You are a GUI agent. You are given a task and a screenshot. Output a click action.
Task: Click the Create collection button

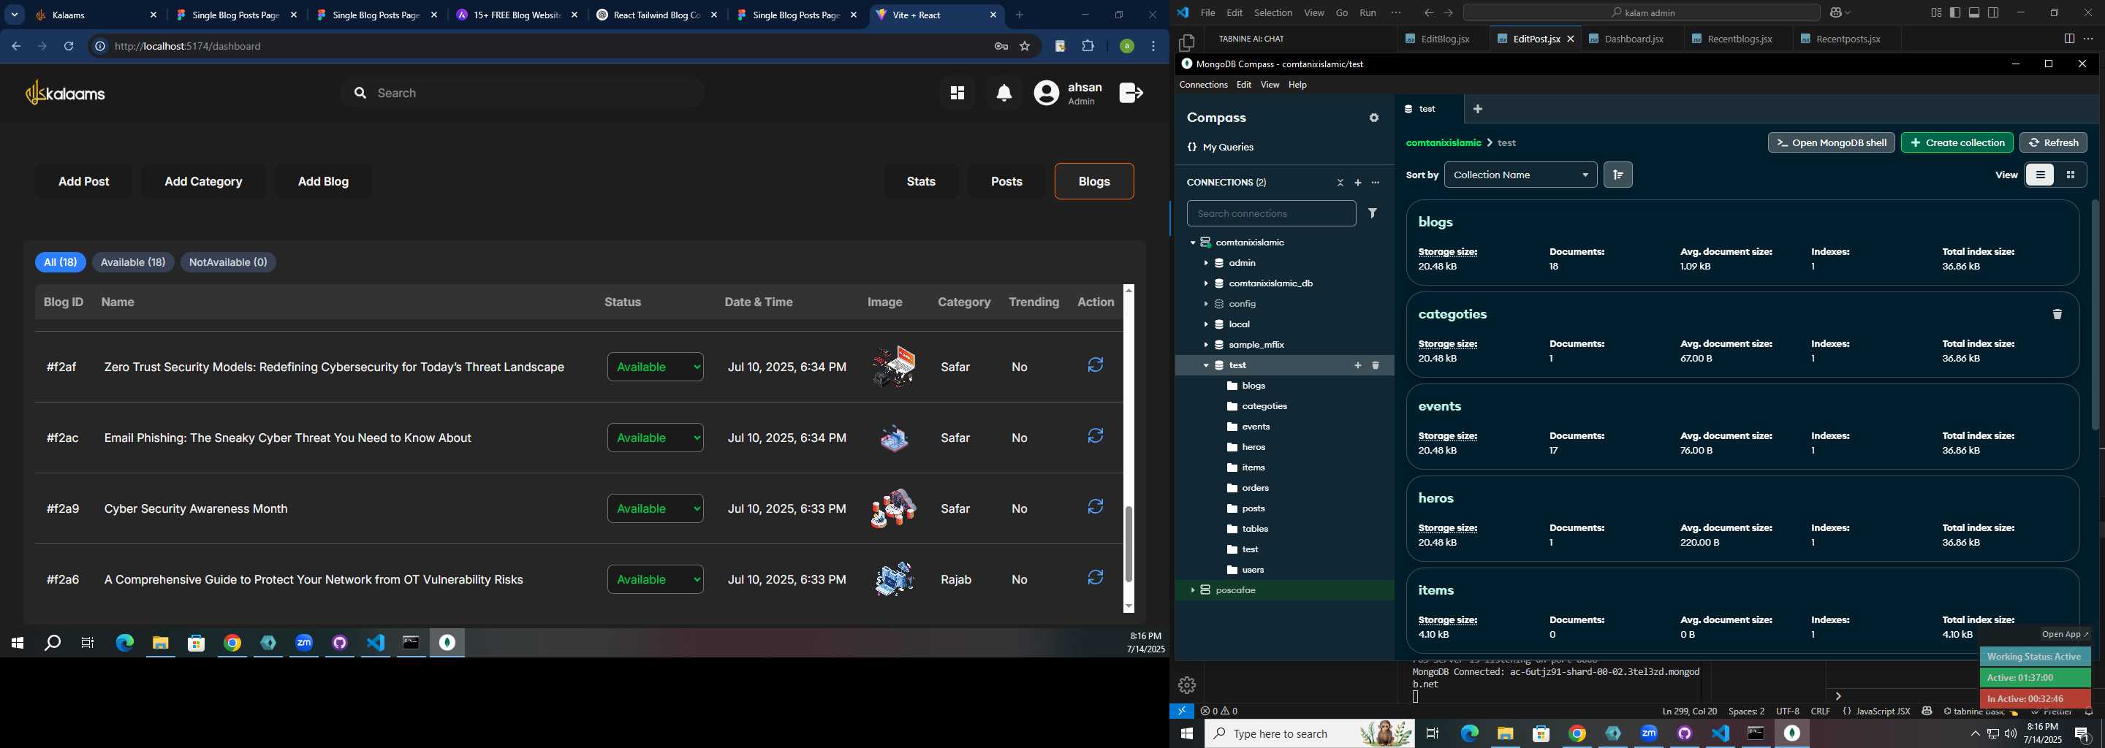(1957, 143)
